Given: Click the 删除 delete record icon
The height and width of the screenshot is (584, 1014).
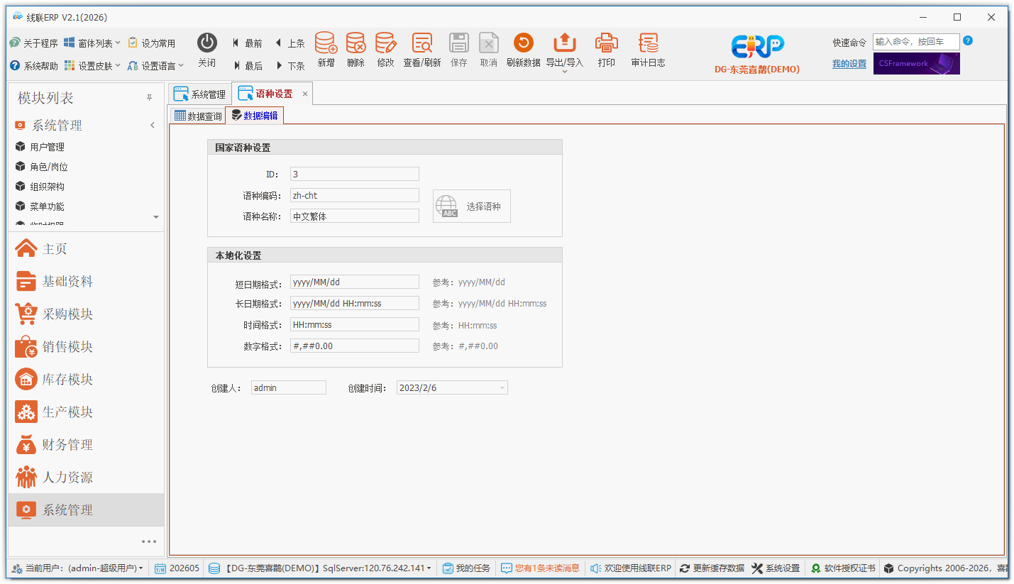Looking at the screenshot, I should coord(356,43).
